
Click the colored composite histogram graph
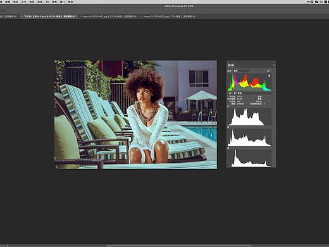tap(249, 82)
